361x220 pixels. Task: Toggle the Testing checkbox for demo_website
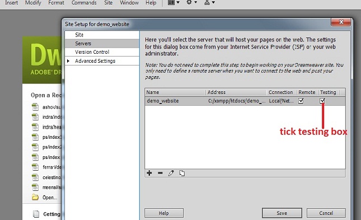322,101
